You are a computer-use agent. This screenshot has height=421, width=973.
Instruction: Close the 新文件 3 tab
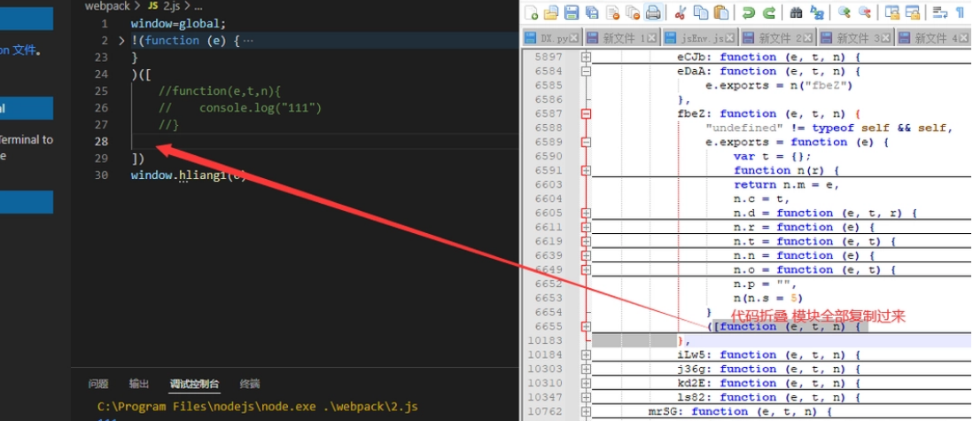click(887, 38)
